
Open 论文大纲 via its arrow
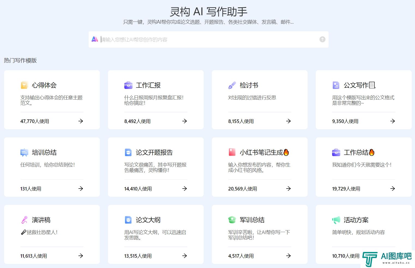pos(185,256)
